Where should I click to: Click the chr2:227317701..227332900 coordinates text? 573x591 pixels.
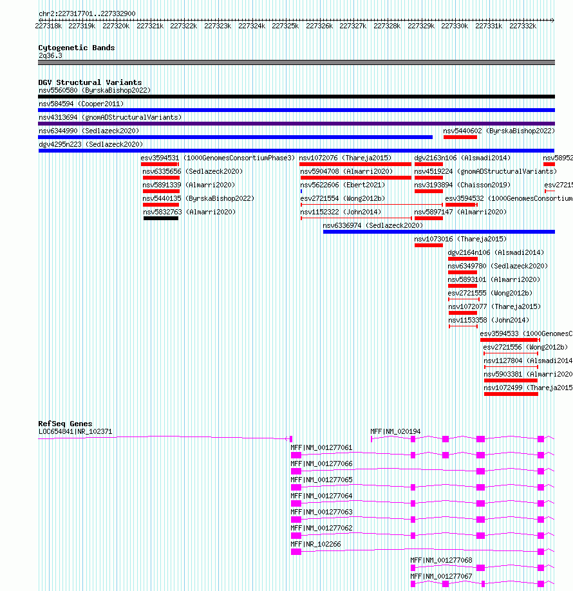click(x=87, y=14)
